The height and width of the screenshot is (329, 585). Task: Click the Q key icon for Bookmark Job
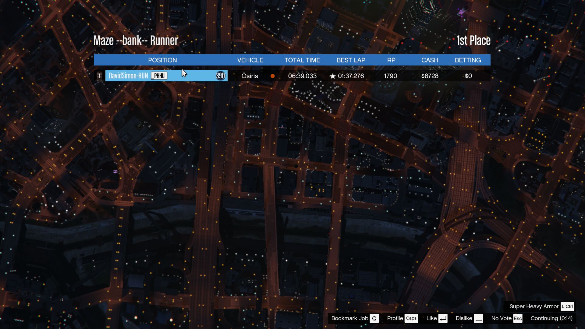(374, 318)
